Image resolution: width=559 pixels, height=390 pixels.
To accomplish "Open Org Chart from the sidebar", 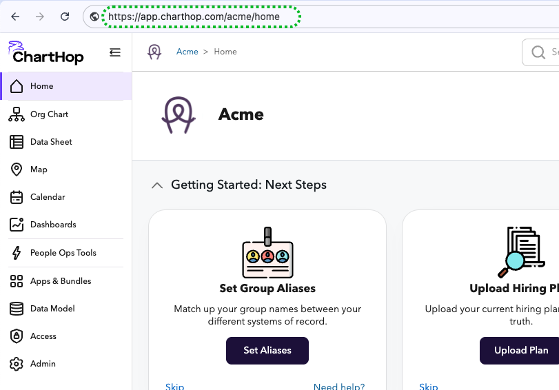I will (x=49, y=114).
